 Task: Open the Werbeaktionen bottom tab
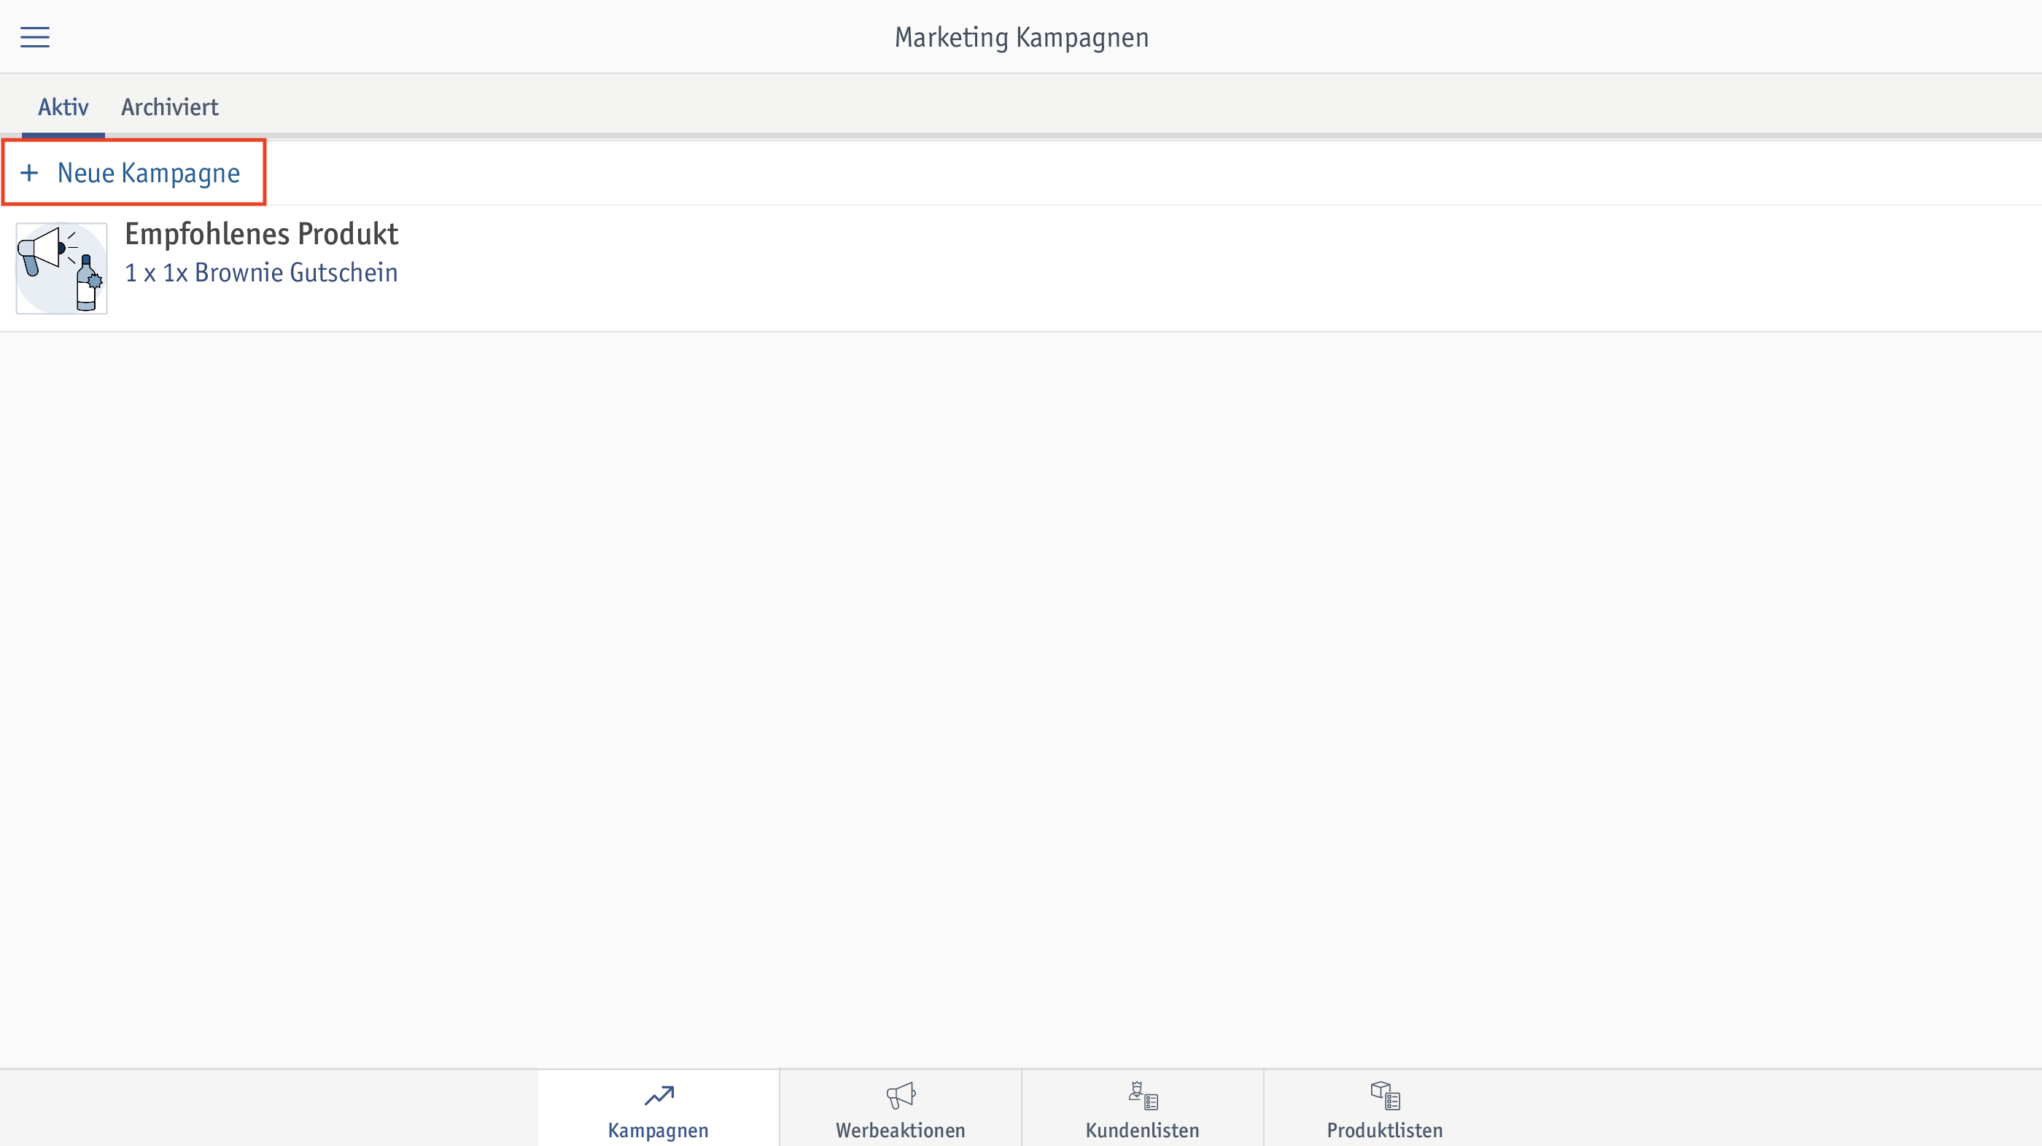coord(901,1108)
